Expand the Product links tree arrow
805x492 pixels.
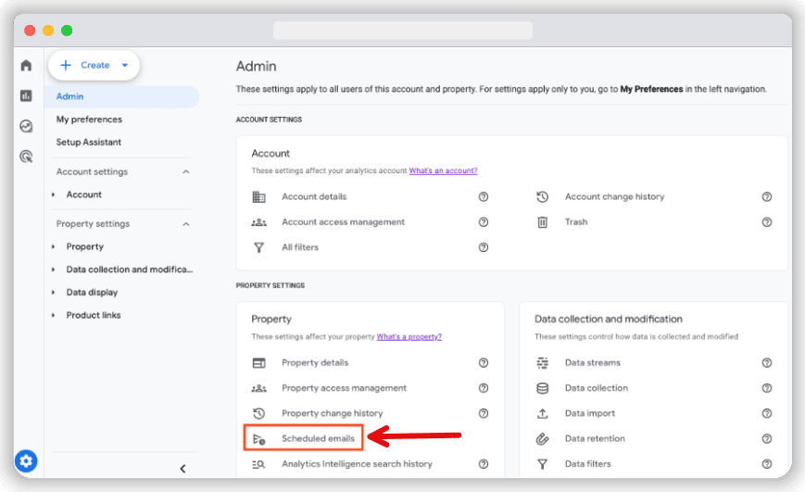(54, 315)
